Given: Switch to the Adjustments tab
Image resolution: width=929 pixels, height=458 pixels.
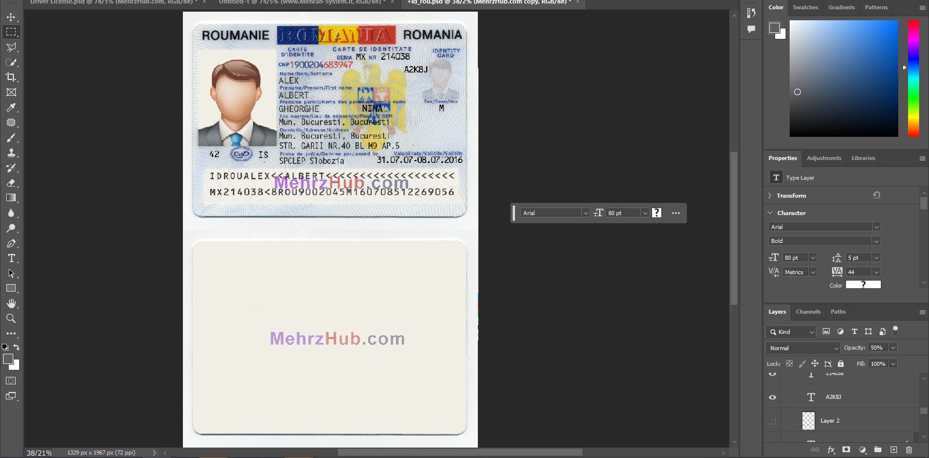Looking at the screenshot, I should [x=824, y=158].
